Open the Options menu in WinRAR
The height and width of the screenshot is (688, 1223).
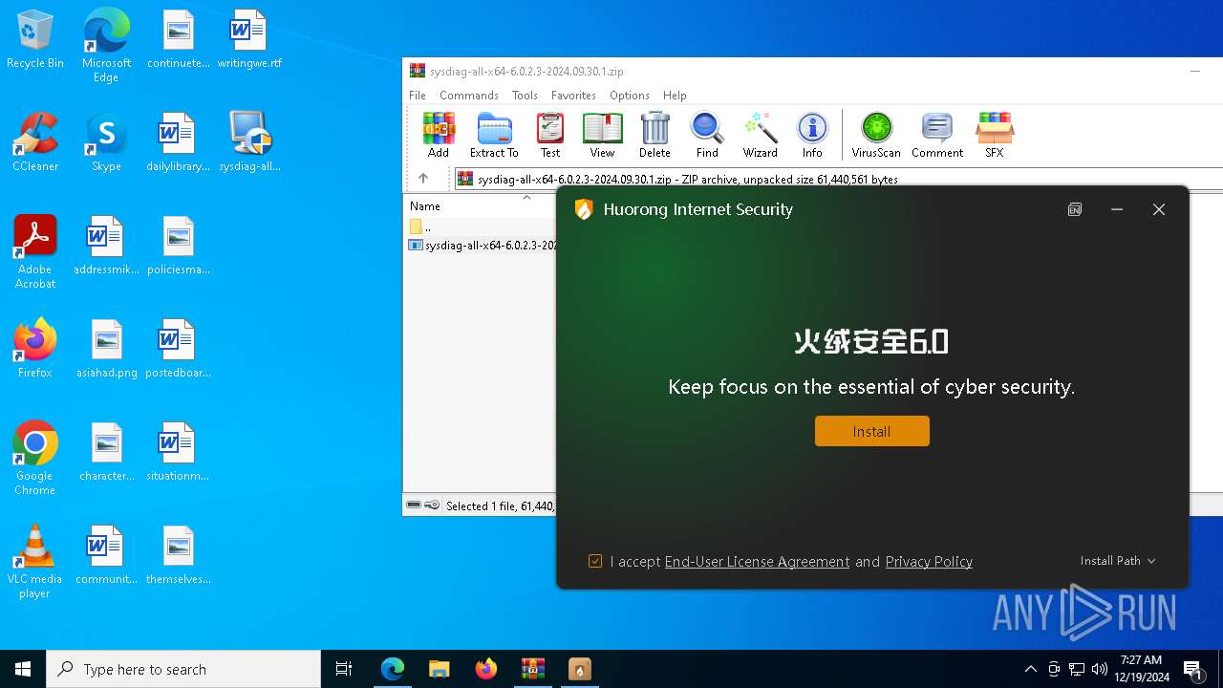630,96
